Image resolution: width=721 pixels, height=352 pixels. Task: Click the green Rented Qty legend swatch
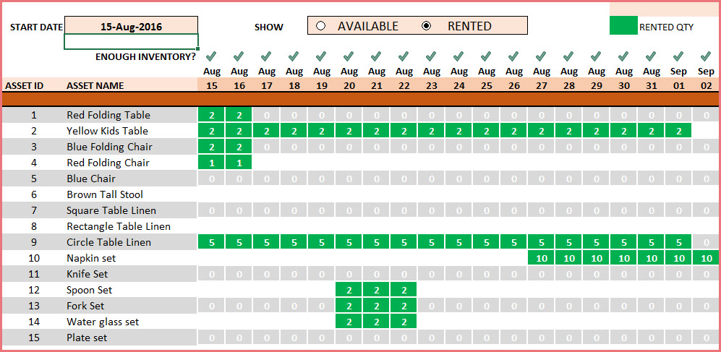point(623,27)
